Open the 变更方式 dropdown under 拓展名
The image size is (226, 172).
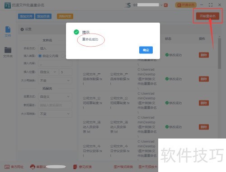tap(55, 96)
